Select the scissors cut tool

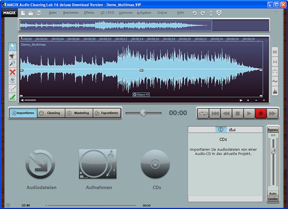[x=12, y=55]
